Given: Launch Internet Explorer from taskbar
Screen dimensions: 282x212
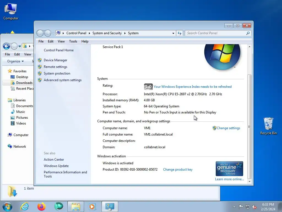Looking at the screenshot, I should (25, 206).
